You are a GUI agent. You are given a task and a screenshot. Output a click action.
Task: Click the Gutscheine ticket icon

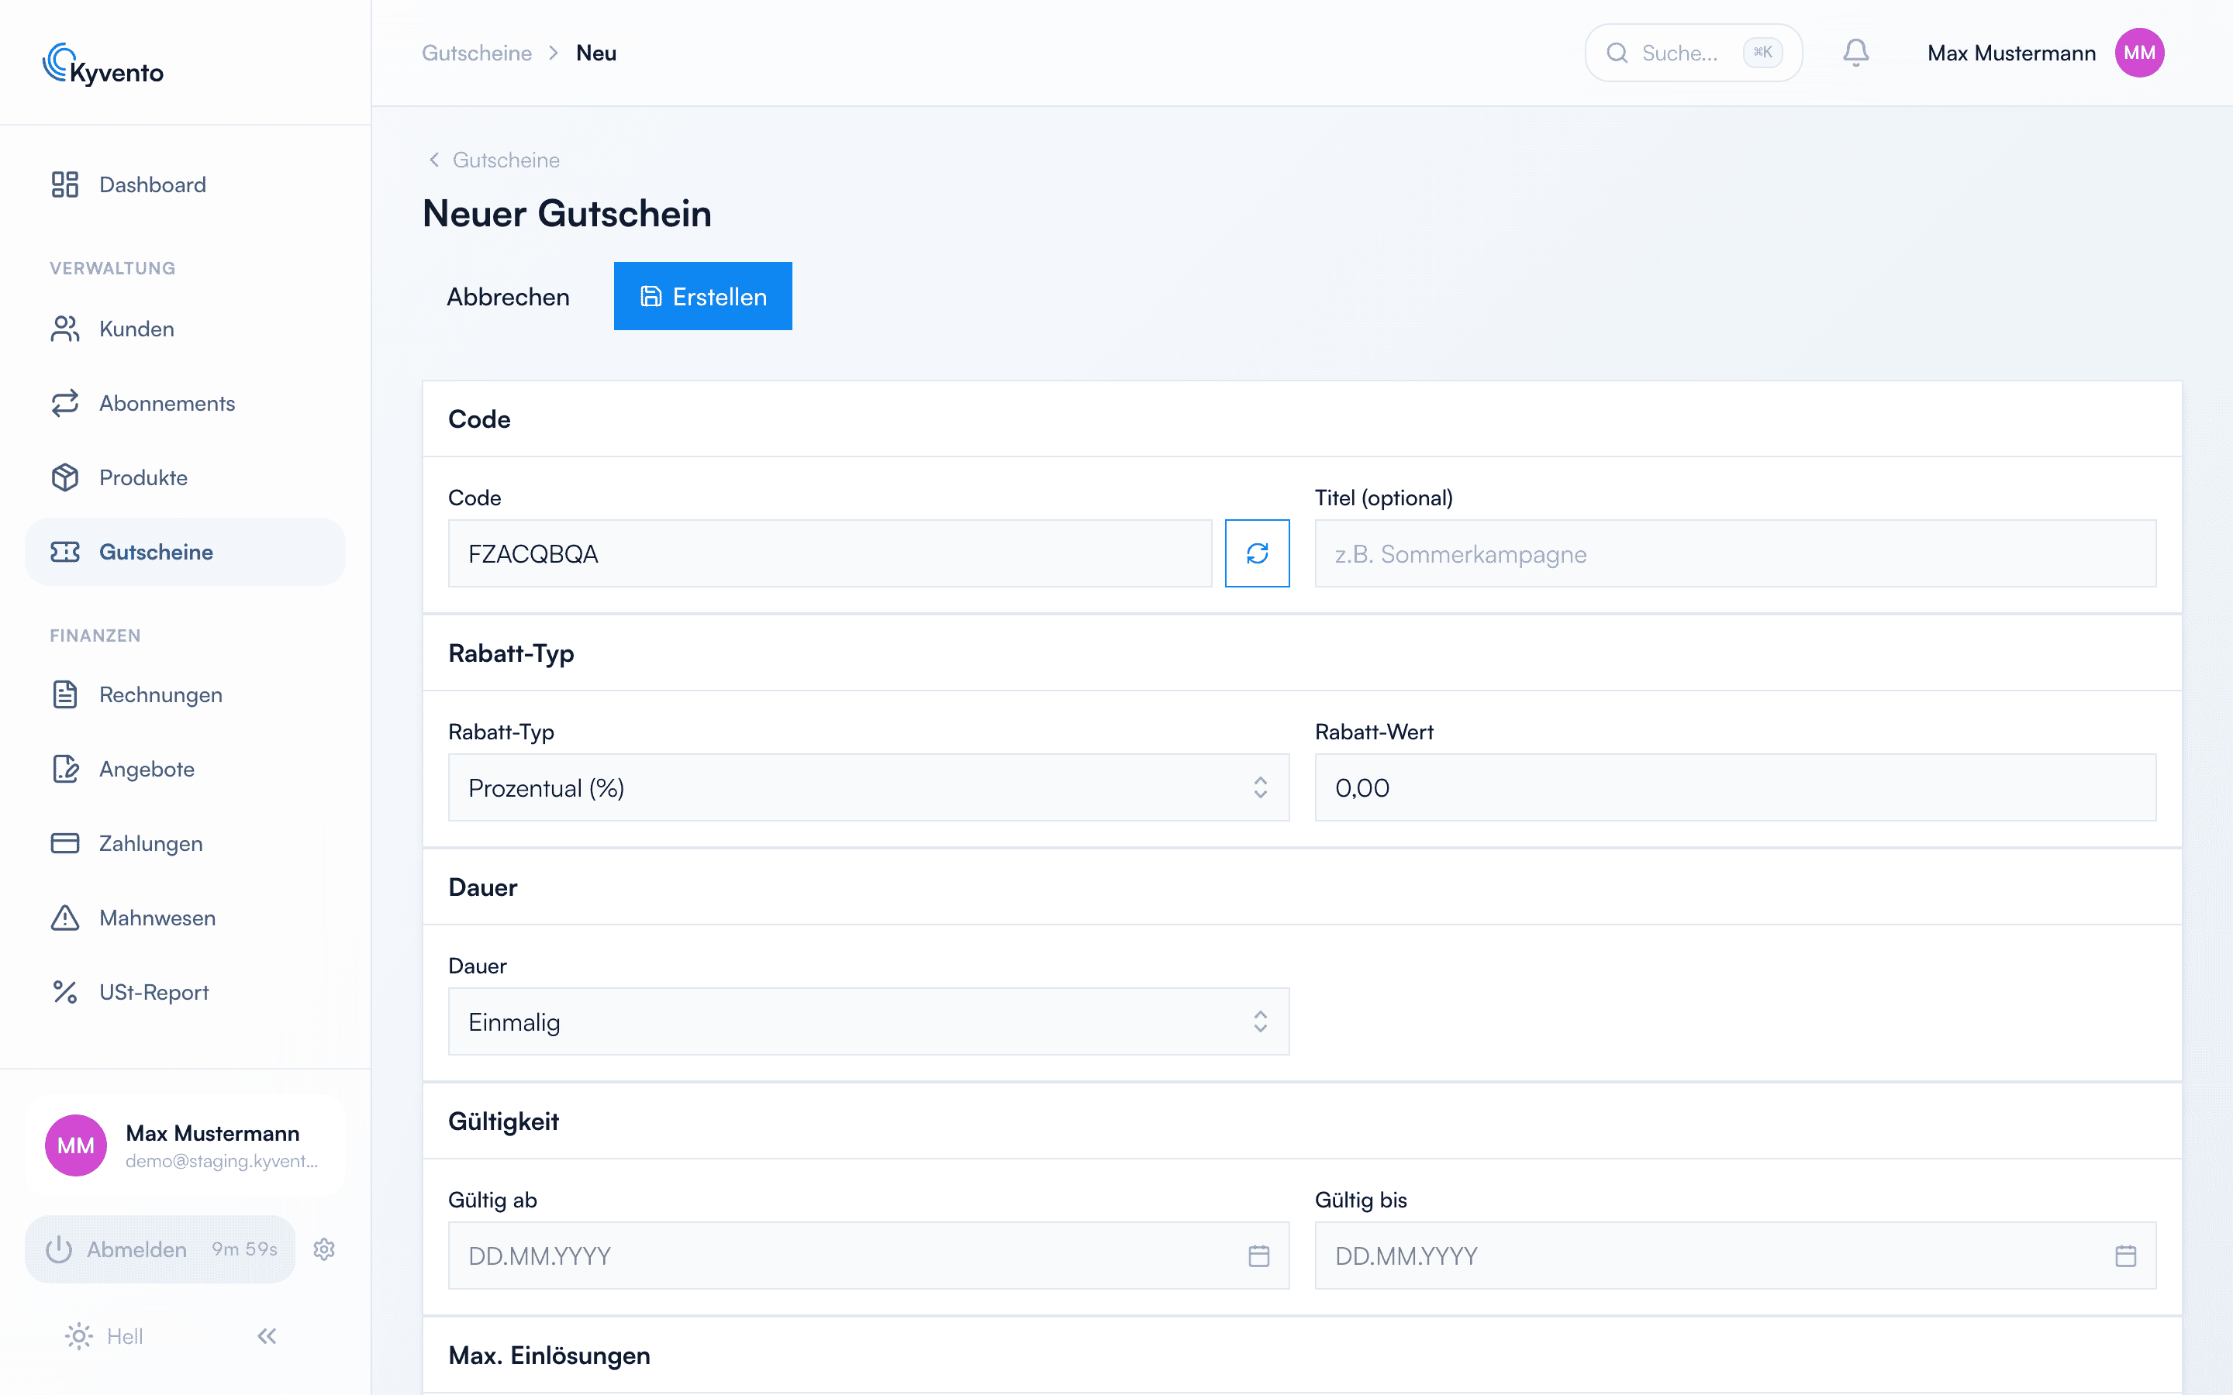(64, 552)
